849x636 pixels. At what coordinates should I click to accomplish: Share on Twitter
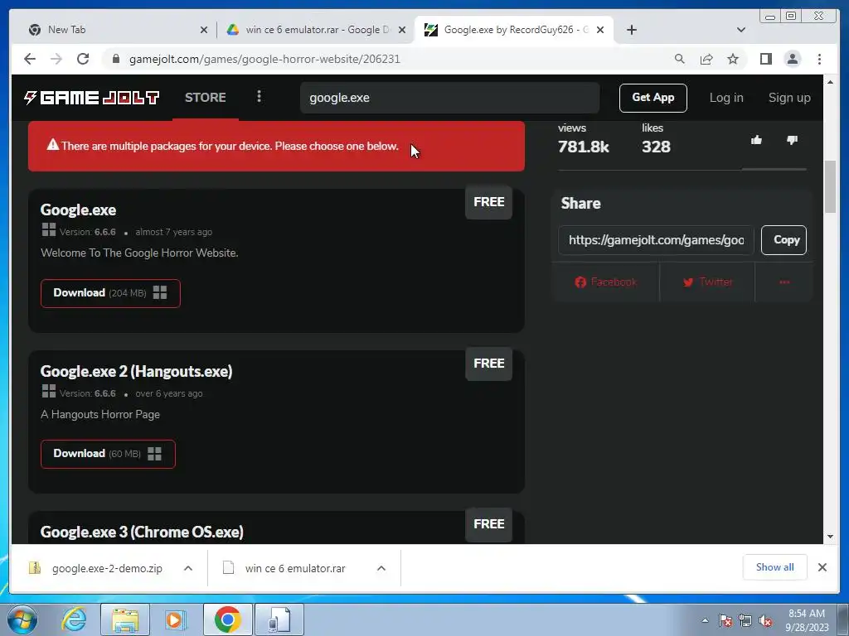707,282
